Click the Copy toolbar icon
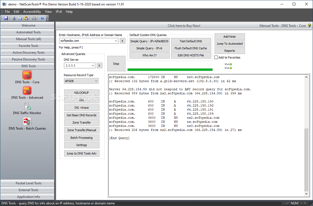 point(20,18)
